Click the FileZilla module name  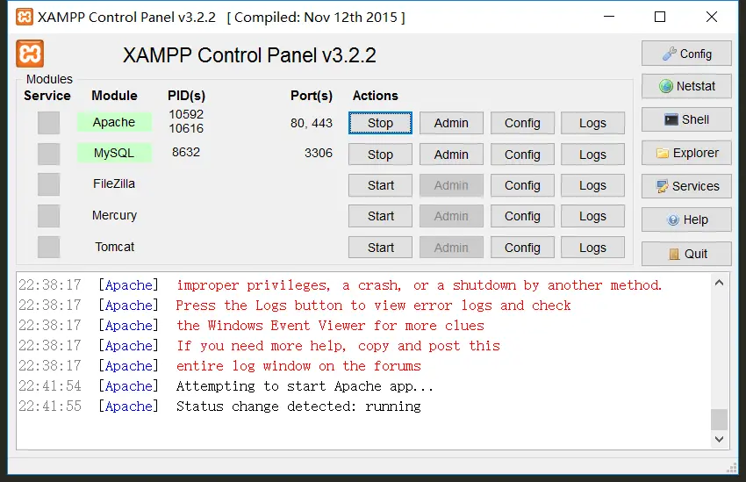[114, 183]
